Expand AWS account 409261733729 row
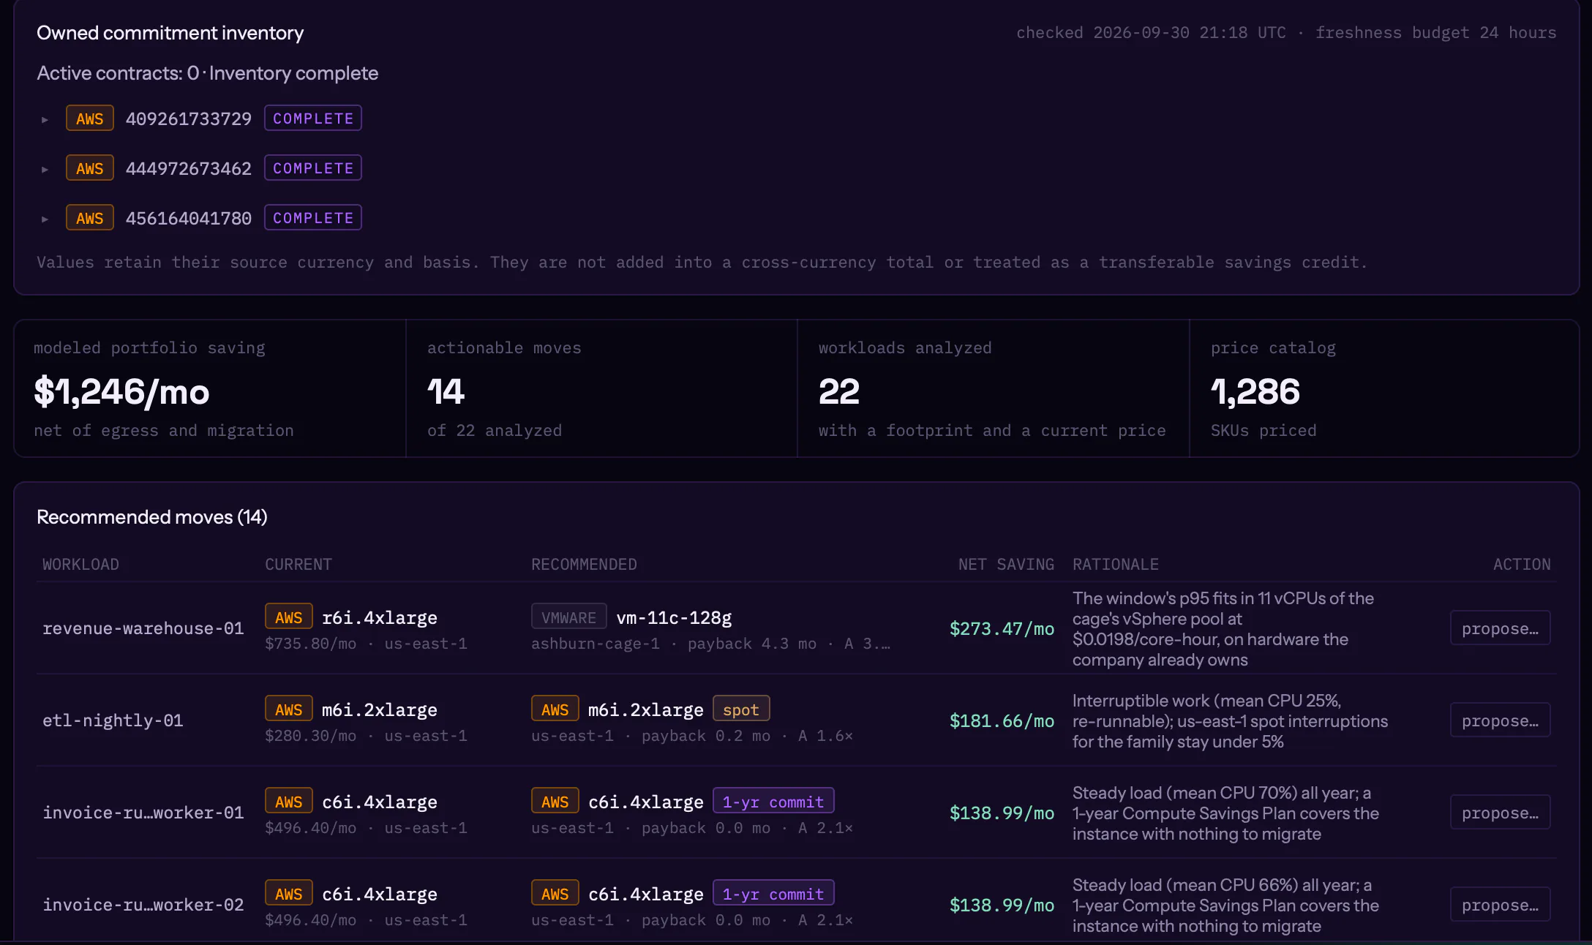Image resolution: width=1592 pixels, height=945 pixels. coord(45,119)
